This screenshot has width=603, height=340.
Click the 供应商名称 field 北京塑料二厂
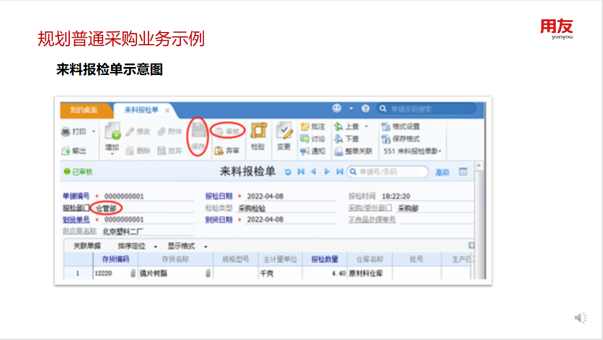point(148,231)
